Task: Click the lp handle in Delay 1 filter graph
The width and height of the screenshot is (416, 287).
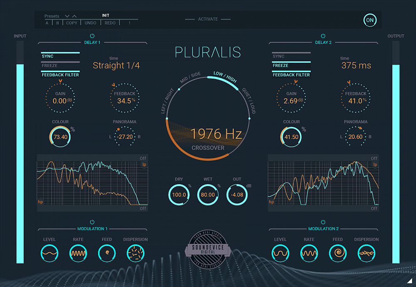Action: pos(144,164)
